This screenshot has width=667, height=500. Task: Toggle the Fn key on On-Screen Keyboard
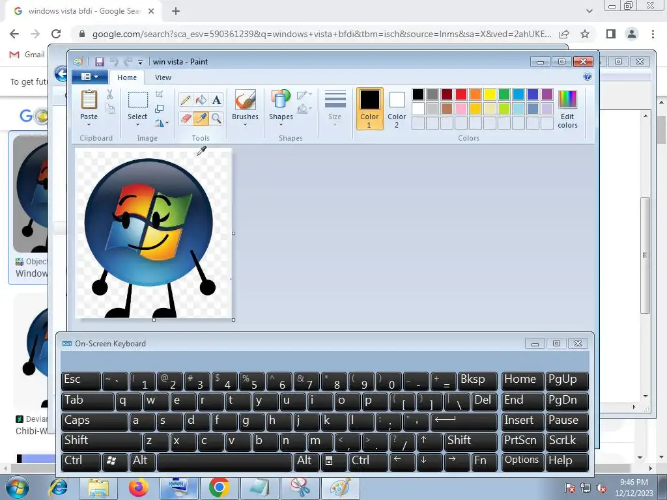[x=484, y=462]
